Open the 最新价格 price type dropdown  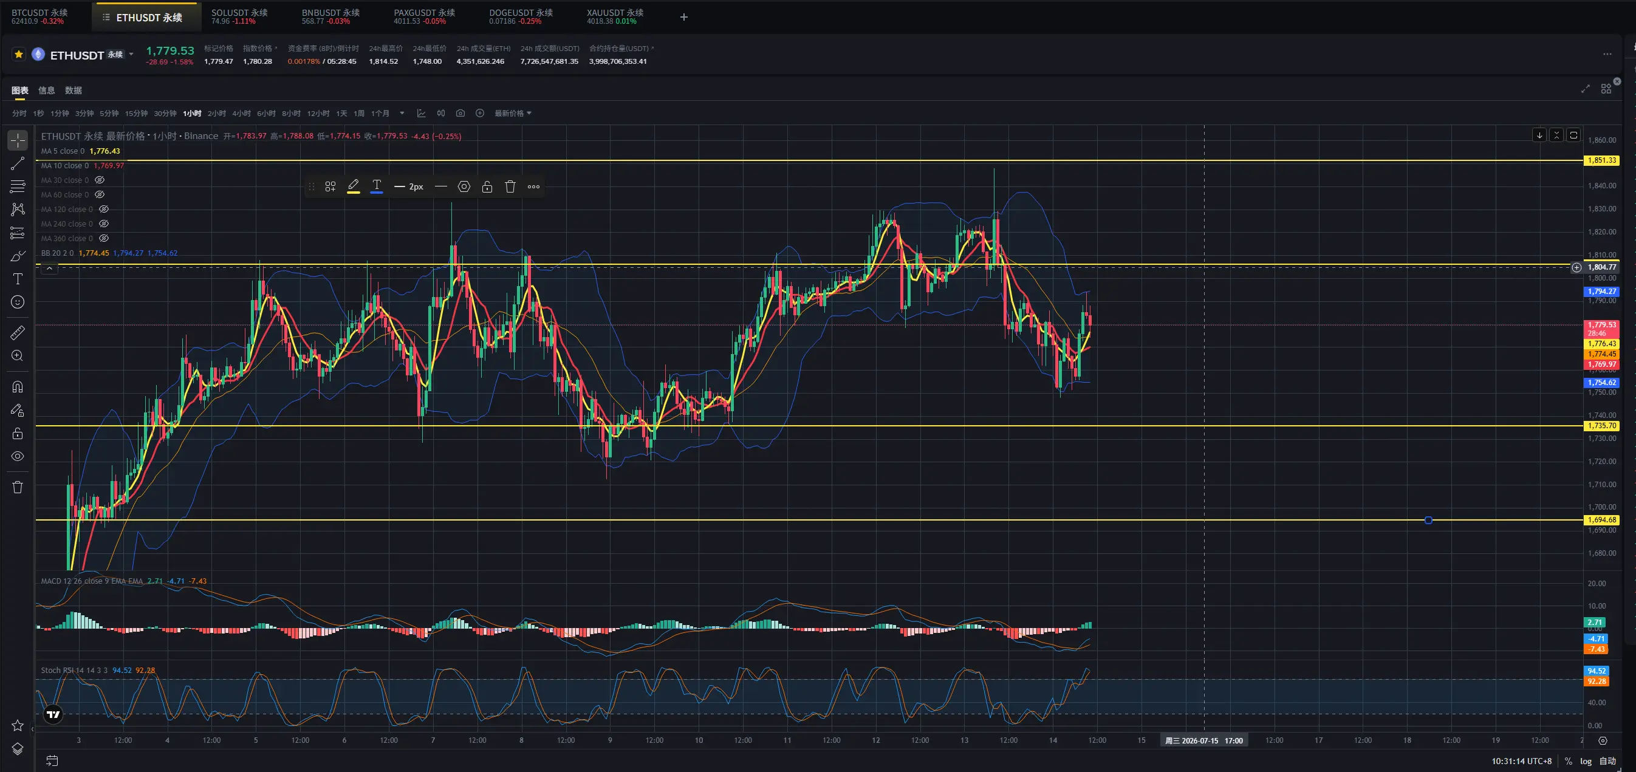tap(513, 113)
